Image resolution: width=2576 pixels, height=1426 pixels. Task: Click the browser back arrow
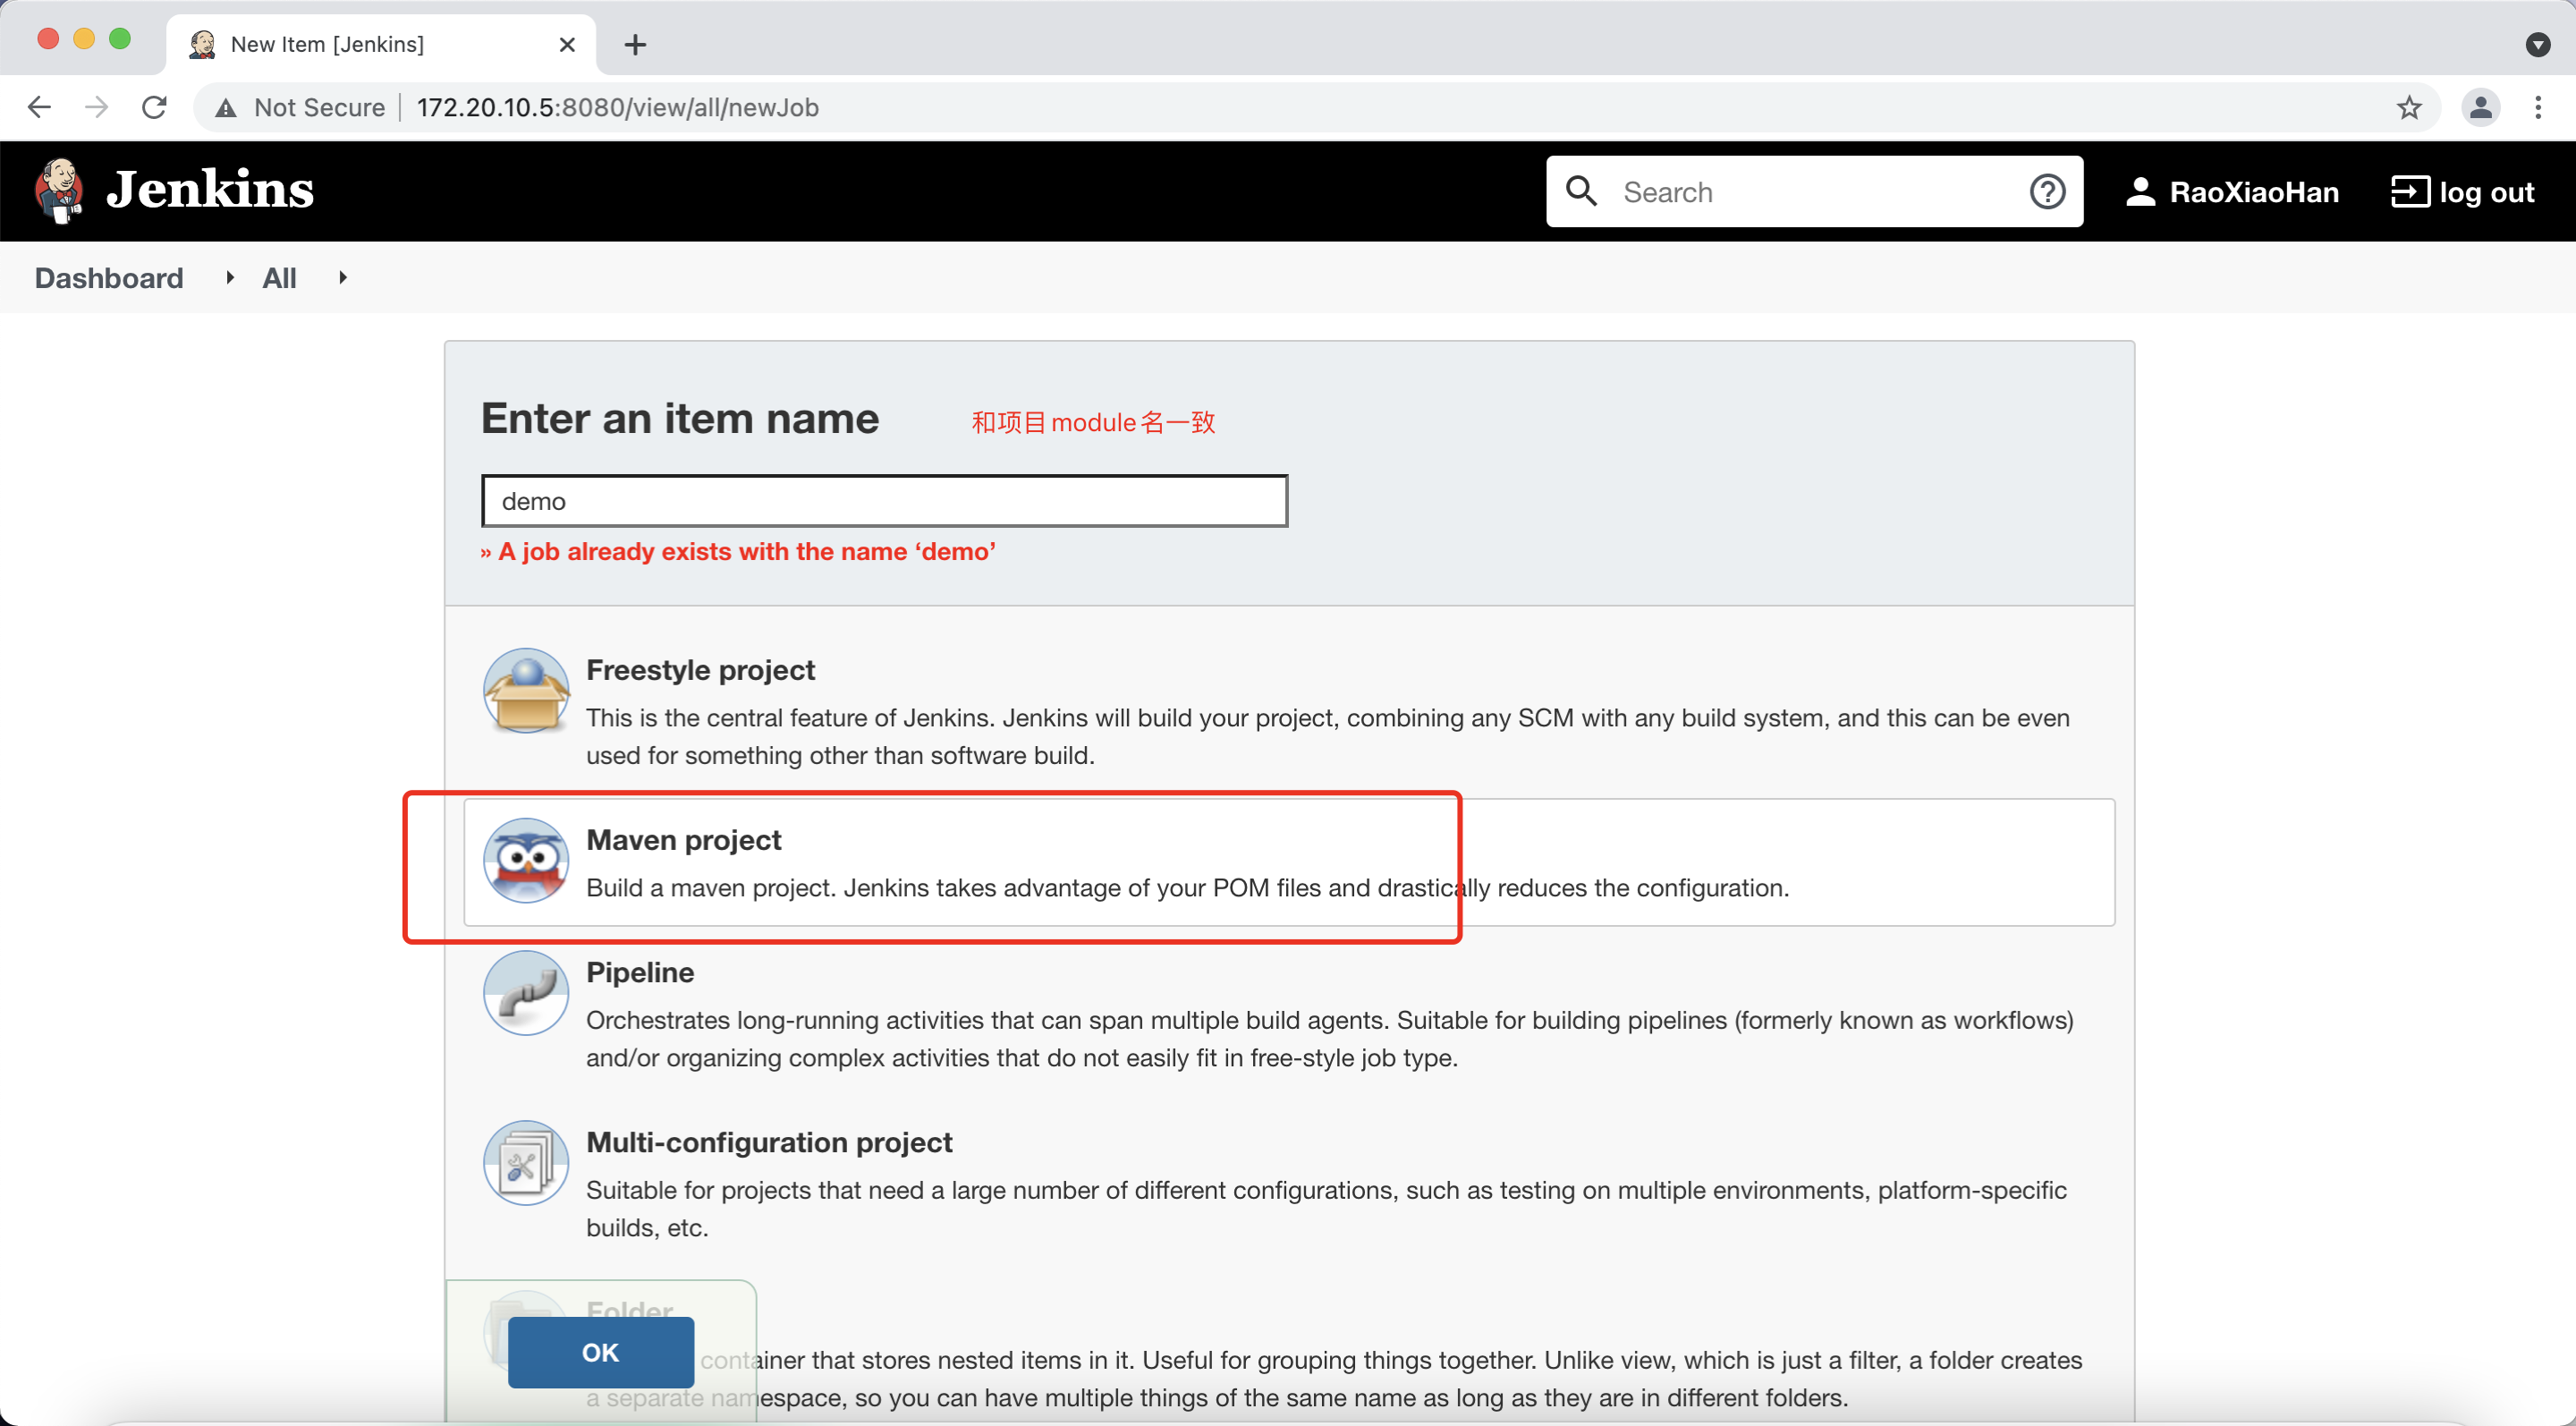[39, 107]
